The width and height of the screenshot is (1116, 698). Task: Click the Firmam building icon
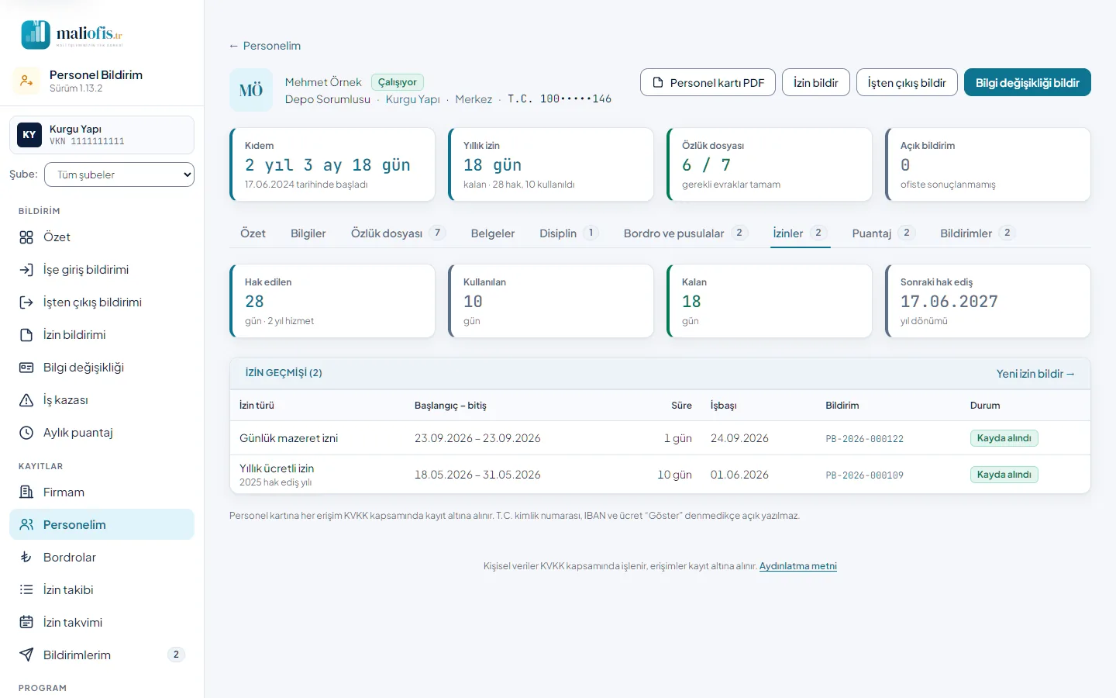tap(26, 492)
